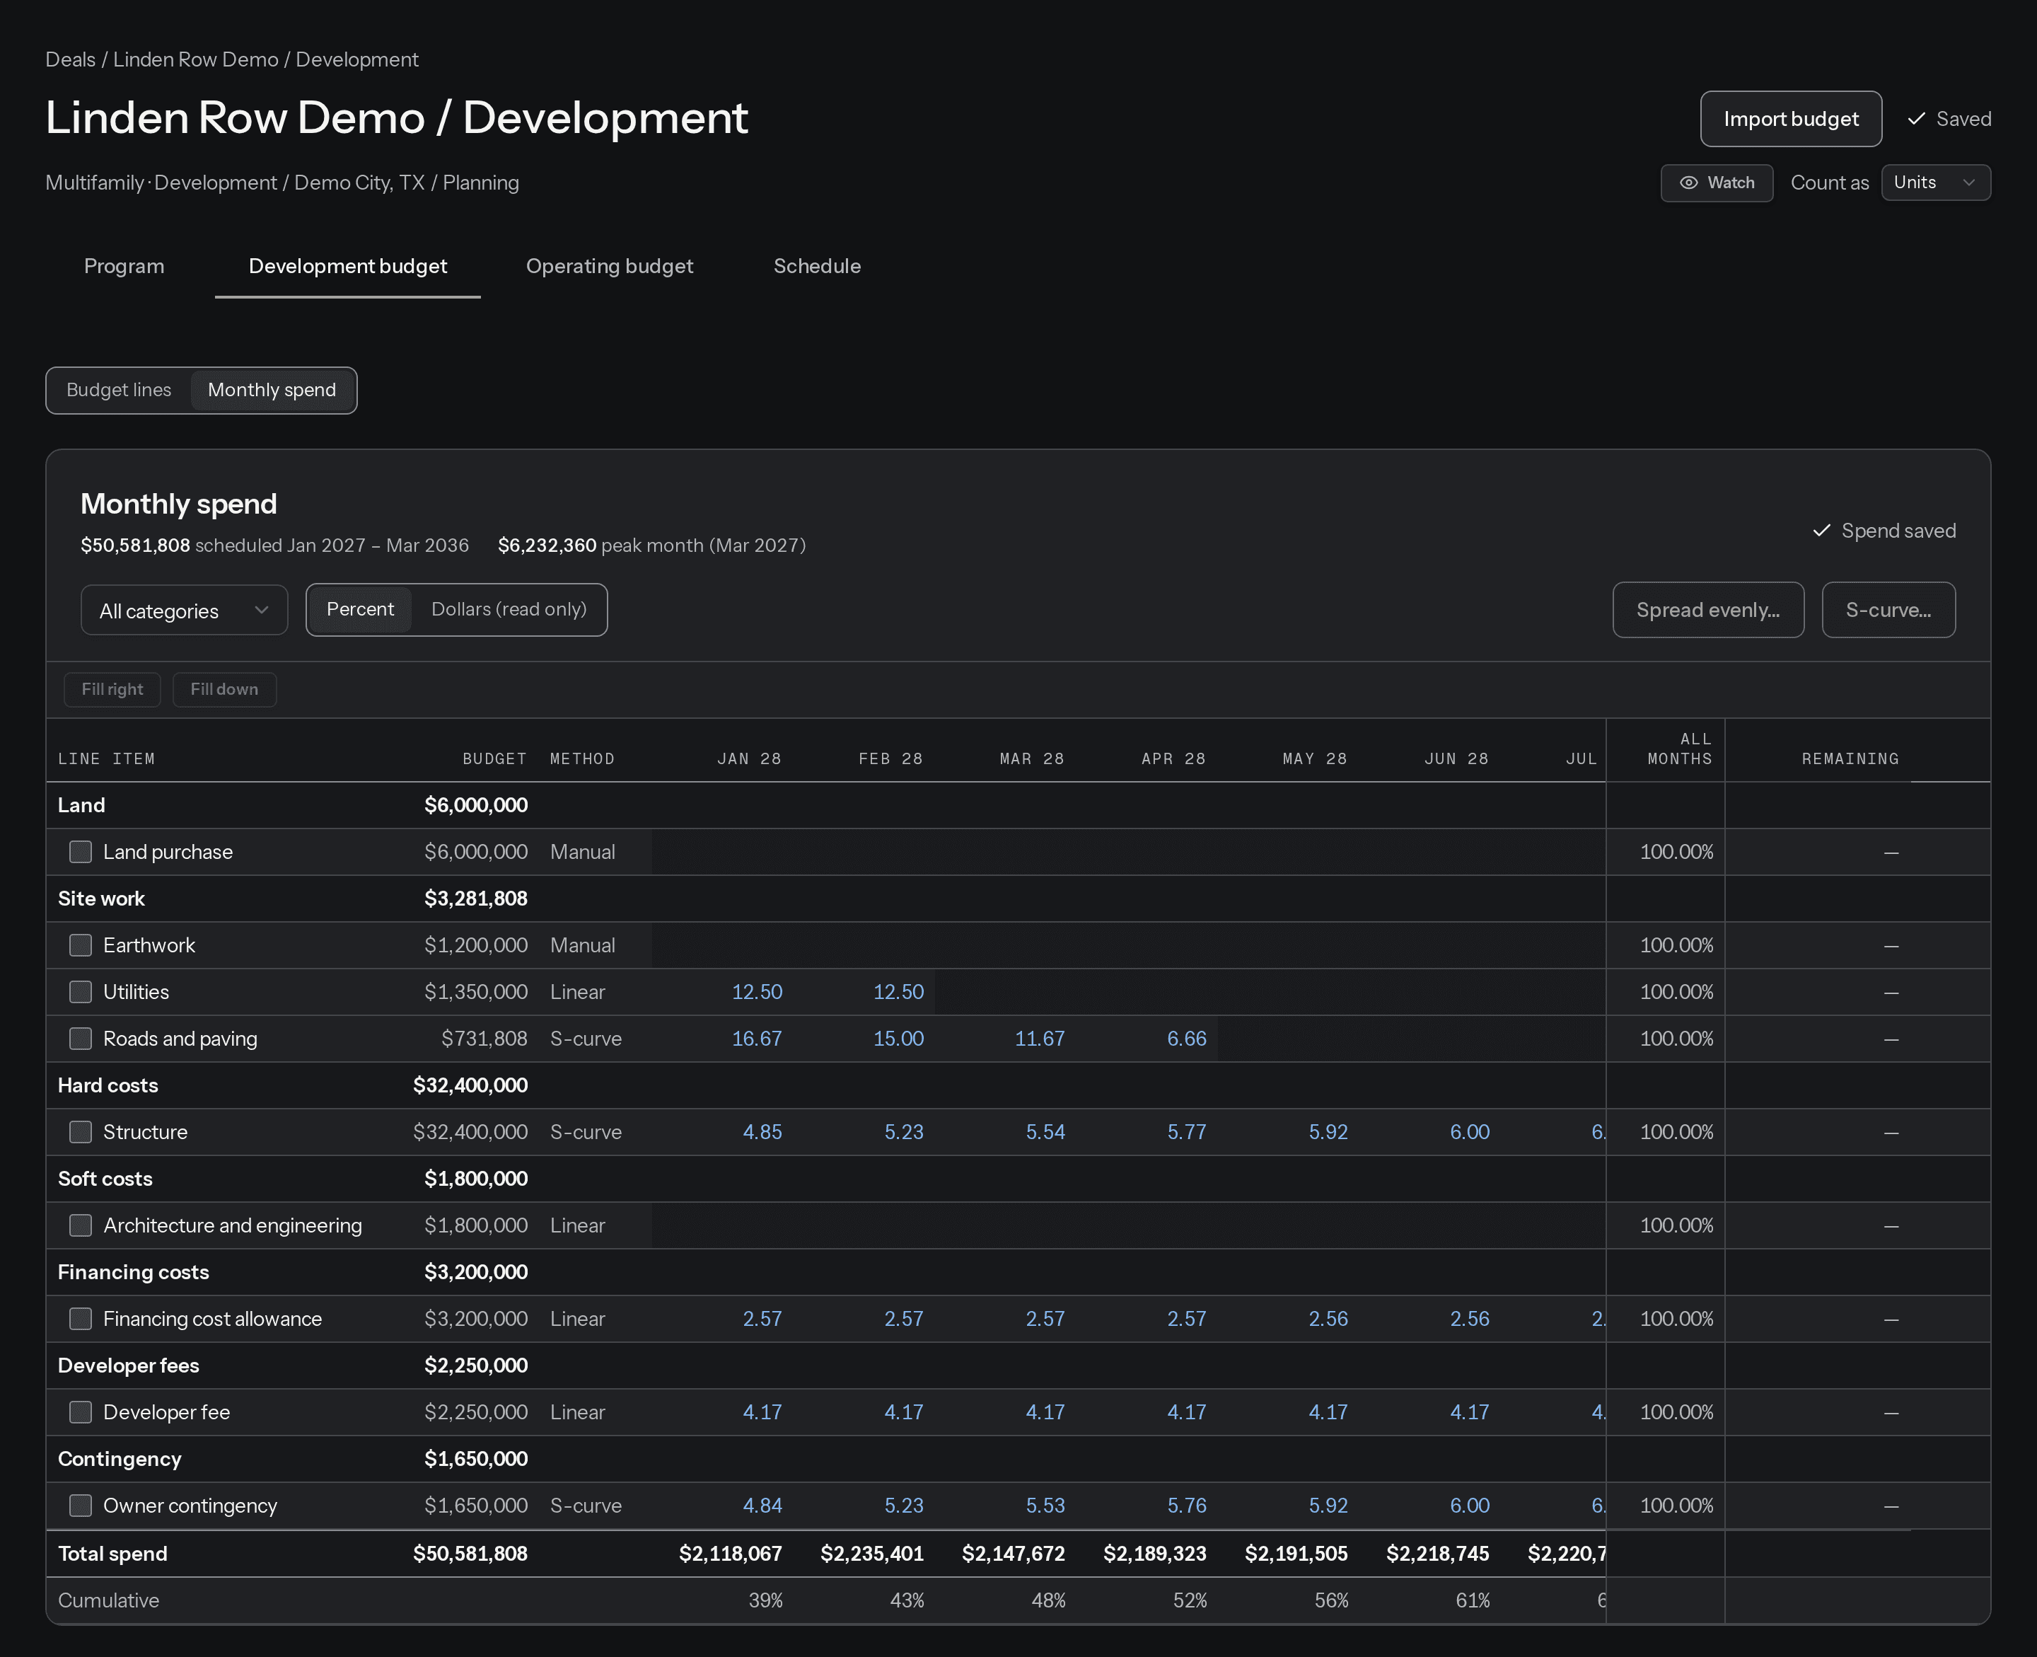2037x1657 pixels.
Task: Click the Financing cost allowance Feb 28 value 2.57
Action: (x=864, y=1319)
